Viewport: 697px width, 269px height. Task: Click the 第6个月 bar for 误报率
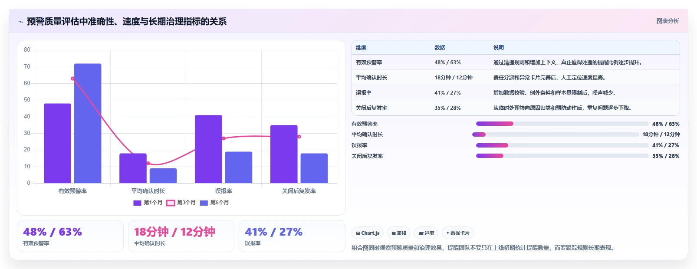click(239, 167)
